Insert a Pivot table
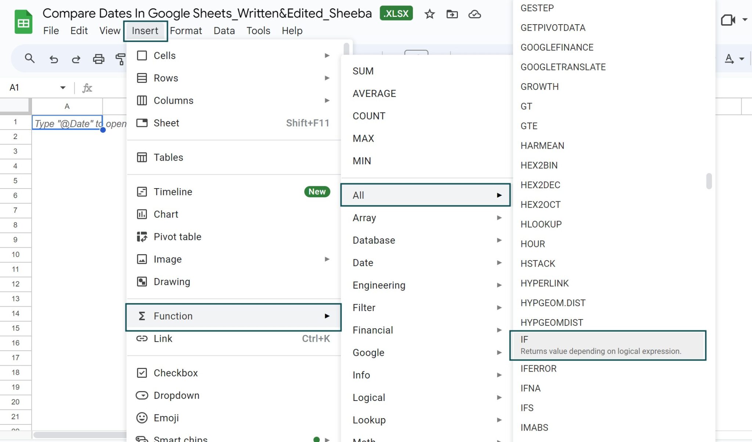The image size is (752, 442). (x=234, y=237)
